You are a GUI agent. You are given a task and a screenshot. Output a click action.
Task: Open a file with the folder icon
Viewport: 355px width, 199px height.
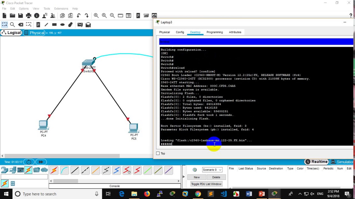[12, 16]
